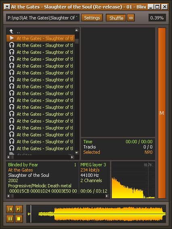172x229 pixels.
Task: Click the white playback position marker line
Action: pos(31,214)
